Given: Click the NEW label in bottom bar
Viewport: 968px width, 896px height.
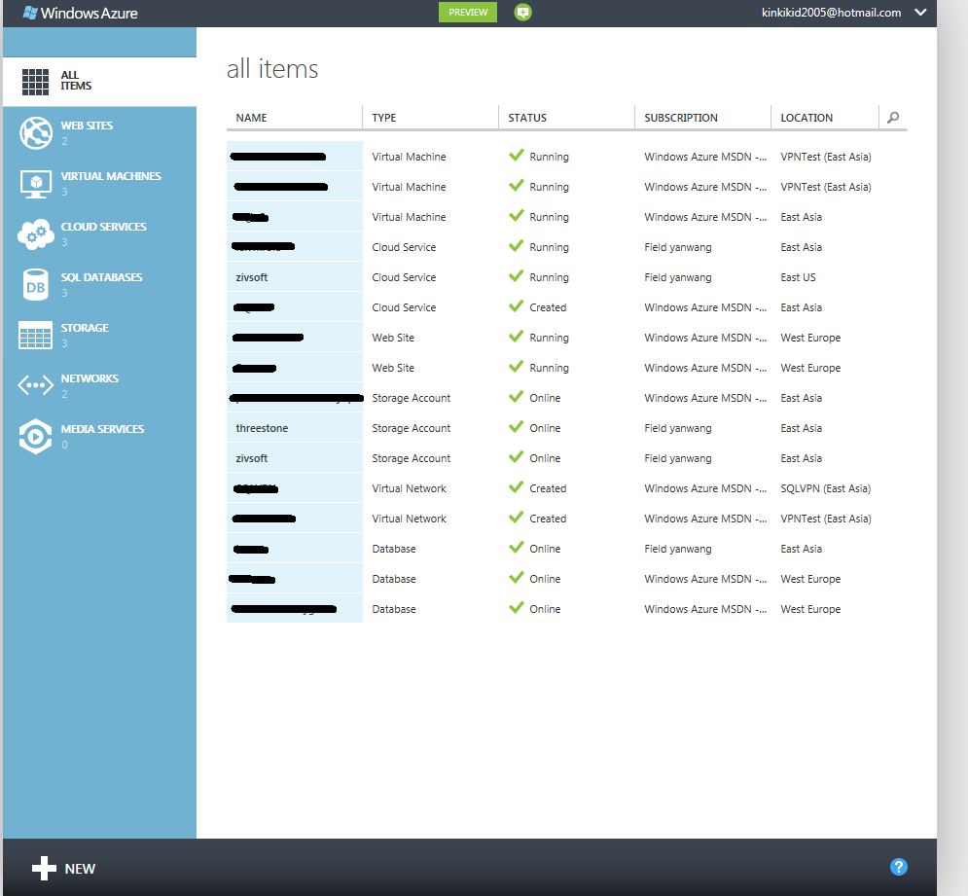Looking at the screenshot, I should [80, 869].
